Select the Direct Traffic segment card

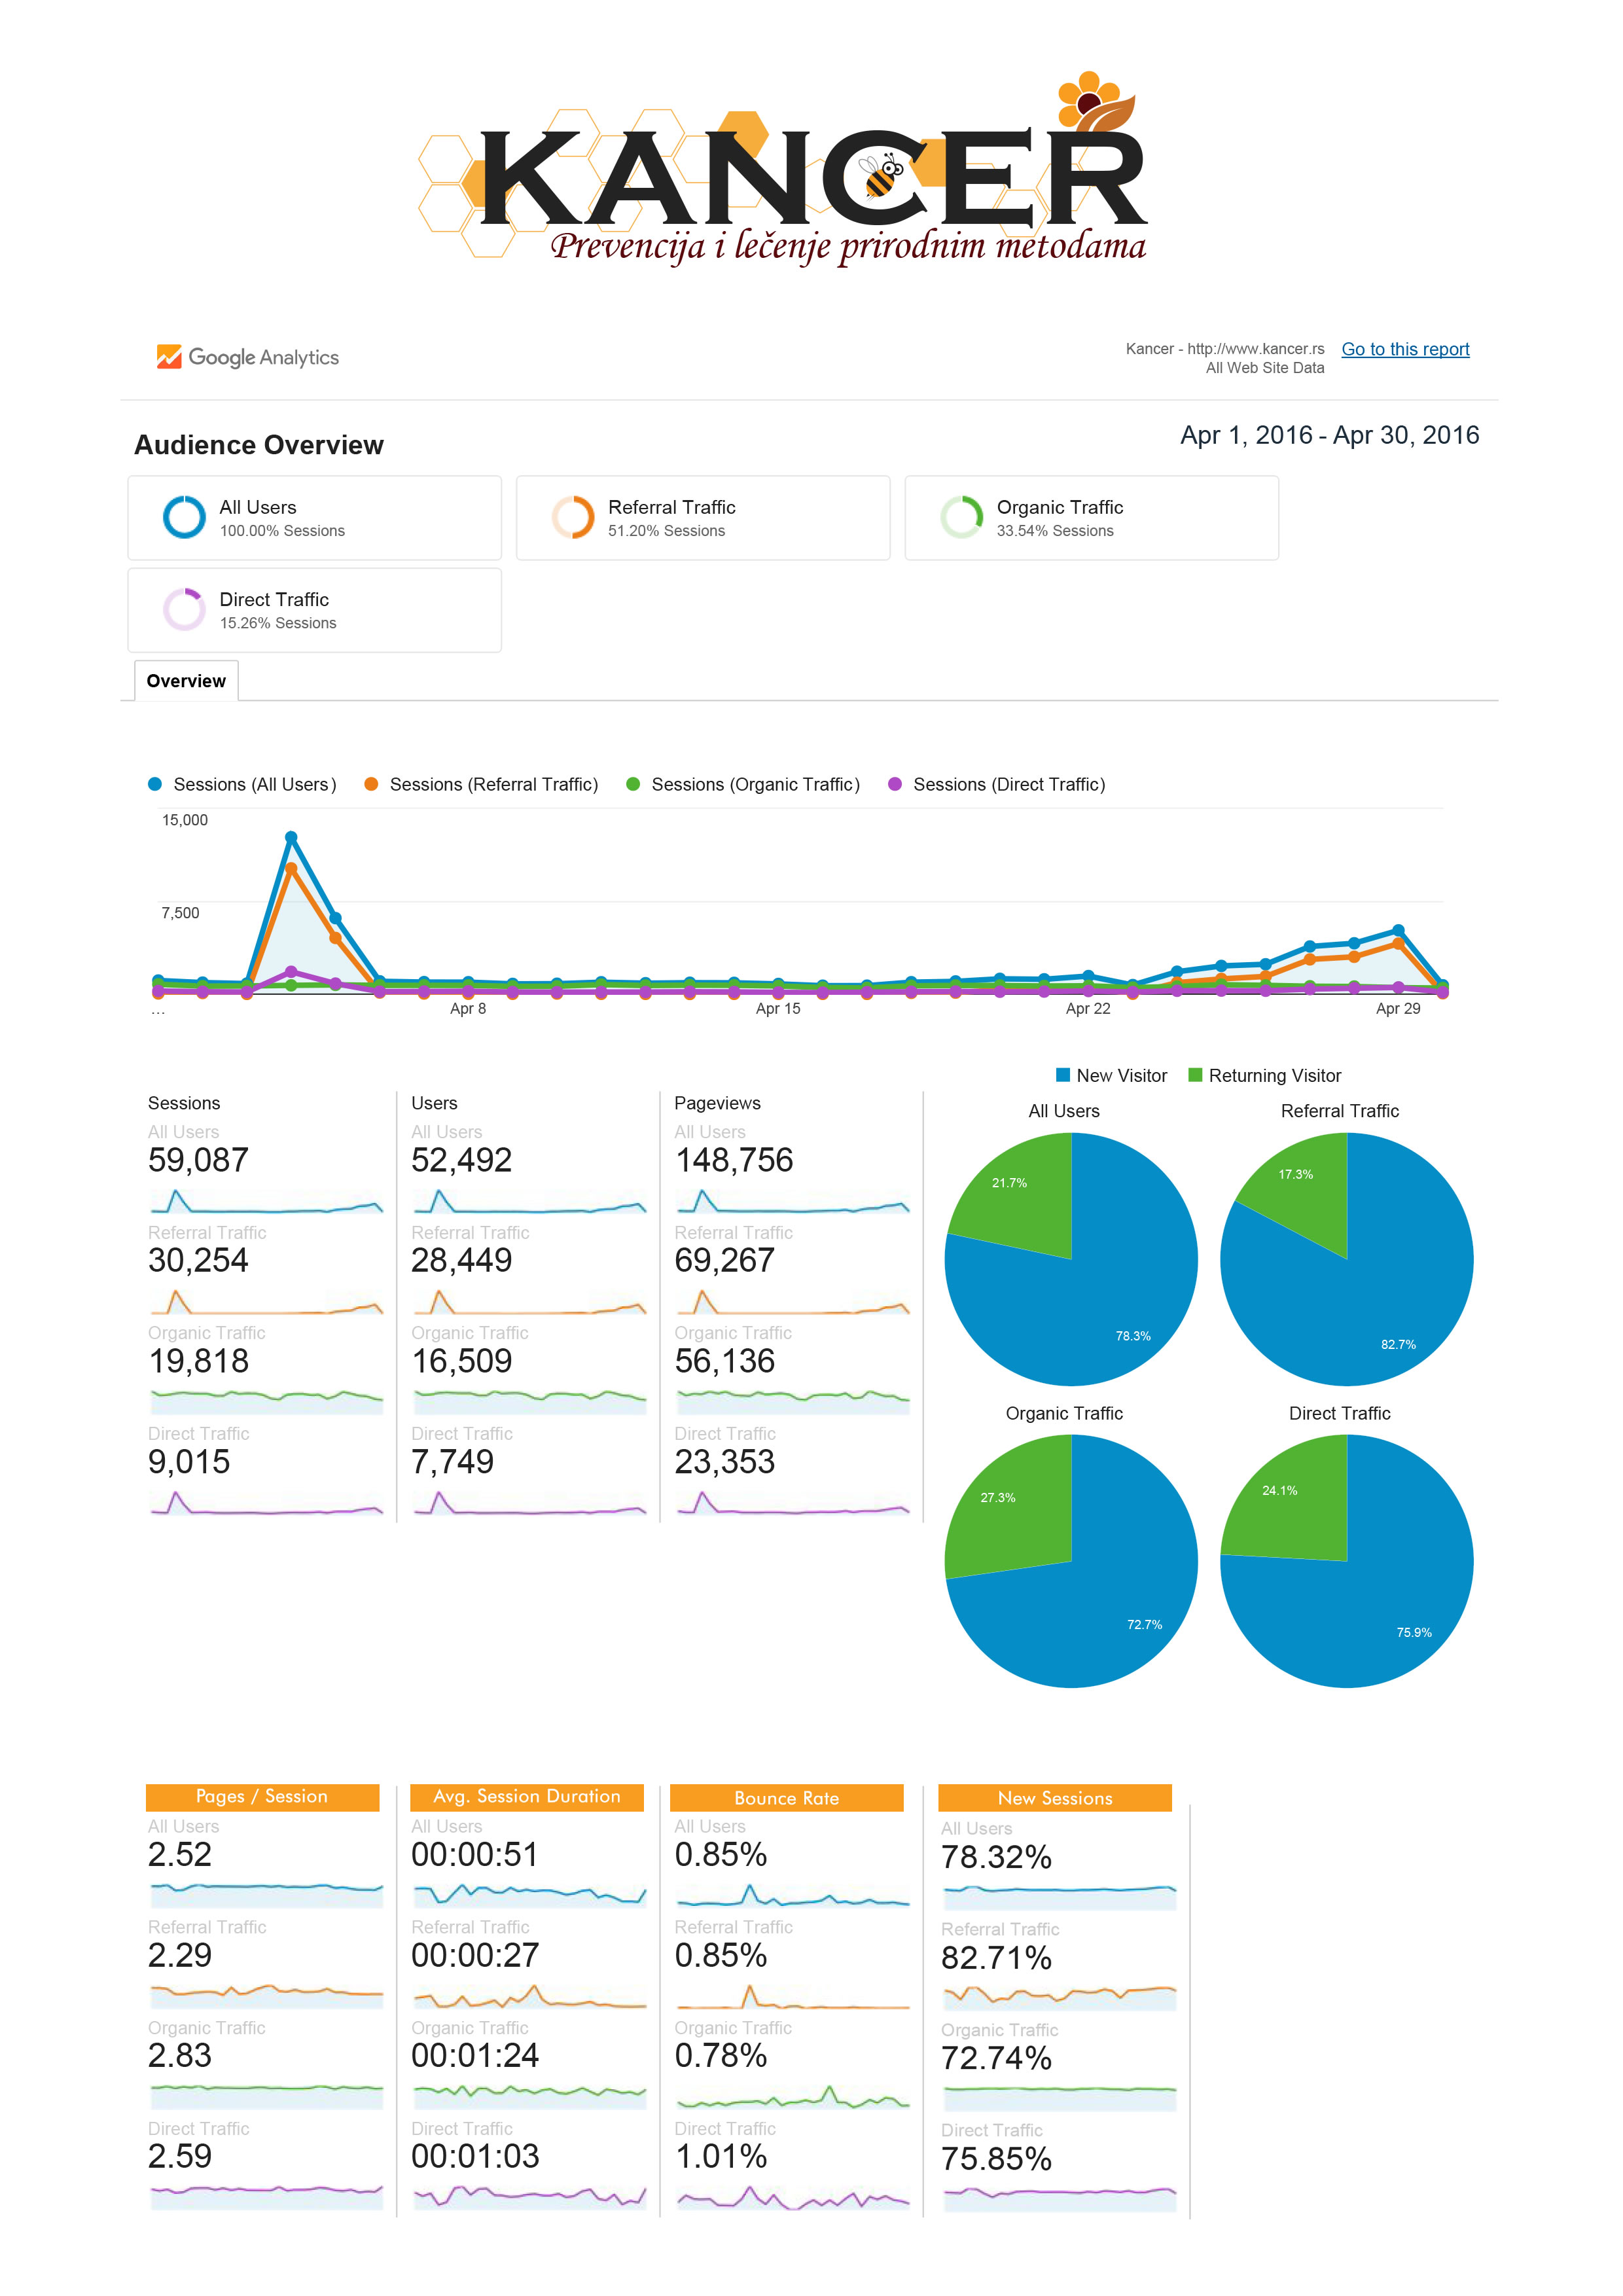[x=314, y=610]
